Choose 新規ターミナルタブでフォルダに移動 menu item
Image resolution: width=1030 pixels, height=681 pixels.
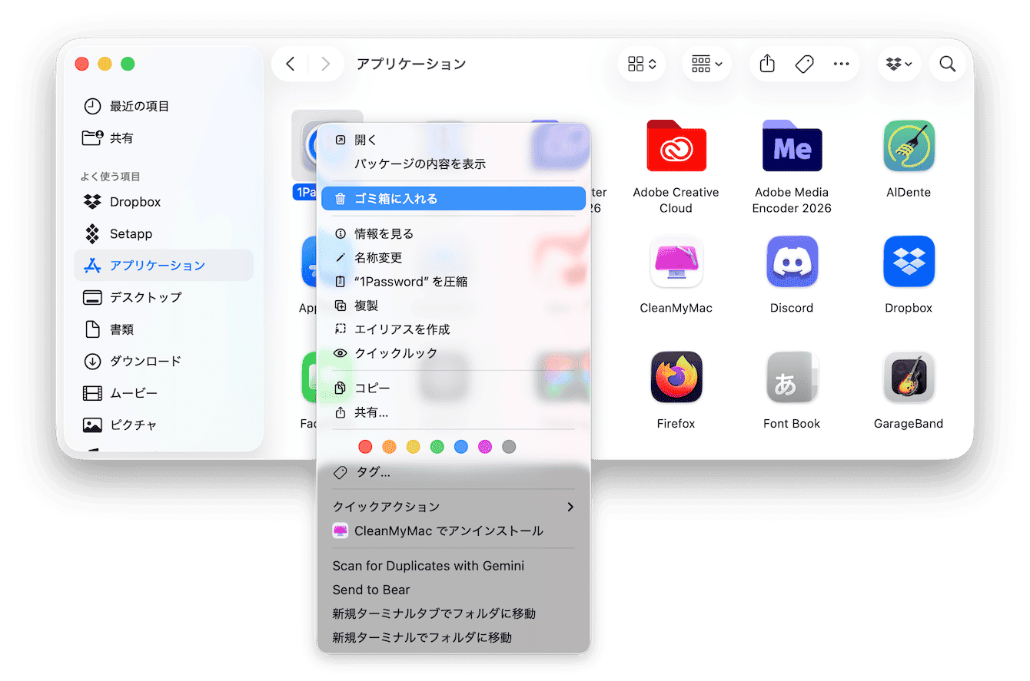454,613
